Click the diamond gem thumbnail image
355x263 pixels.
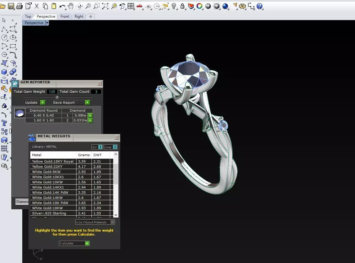click(20, 113)
